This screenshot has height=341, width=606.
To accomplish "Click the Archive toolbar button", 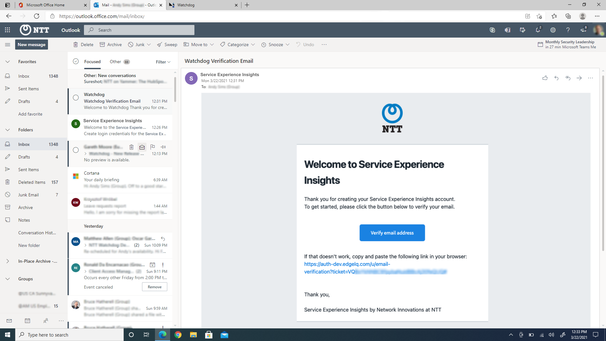I will [111, 45].
